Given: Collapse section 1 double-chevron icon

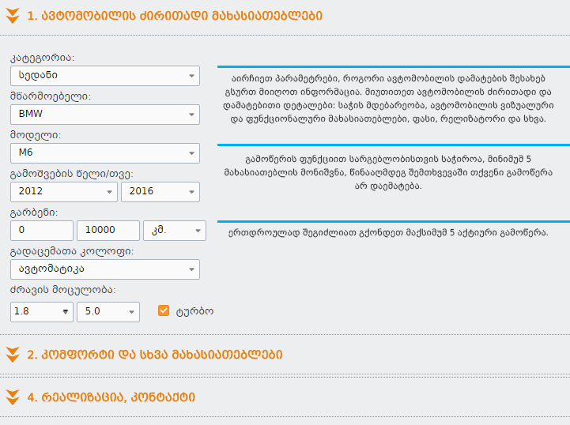Looking at the screenshot, I should pos(13,16).
